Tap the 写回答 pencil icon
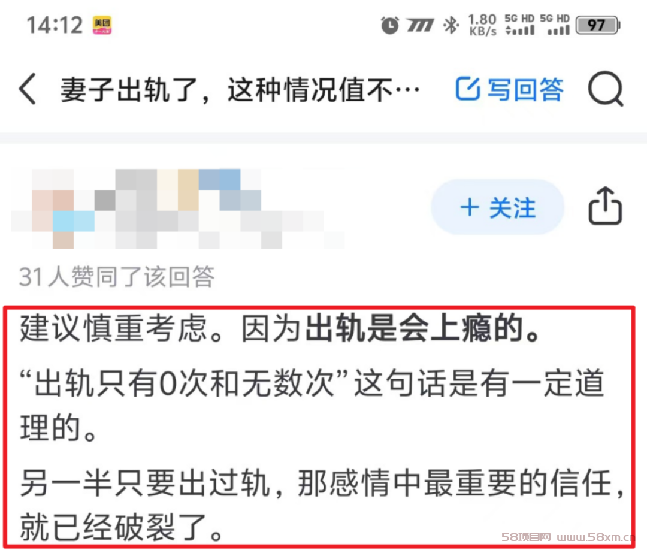 [467, 89]
